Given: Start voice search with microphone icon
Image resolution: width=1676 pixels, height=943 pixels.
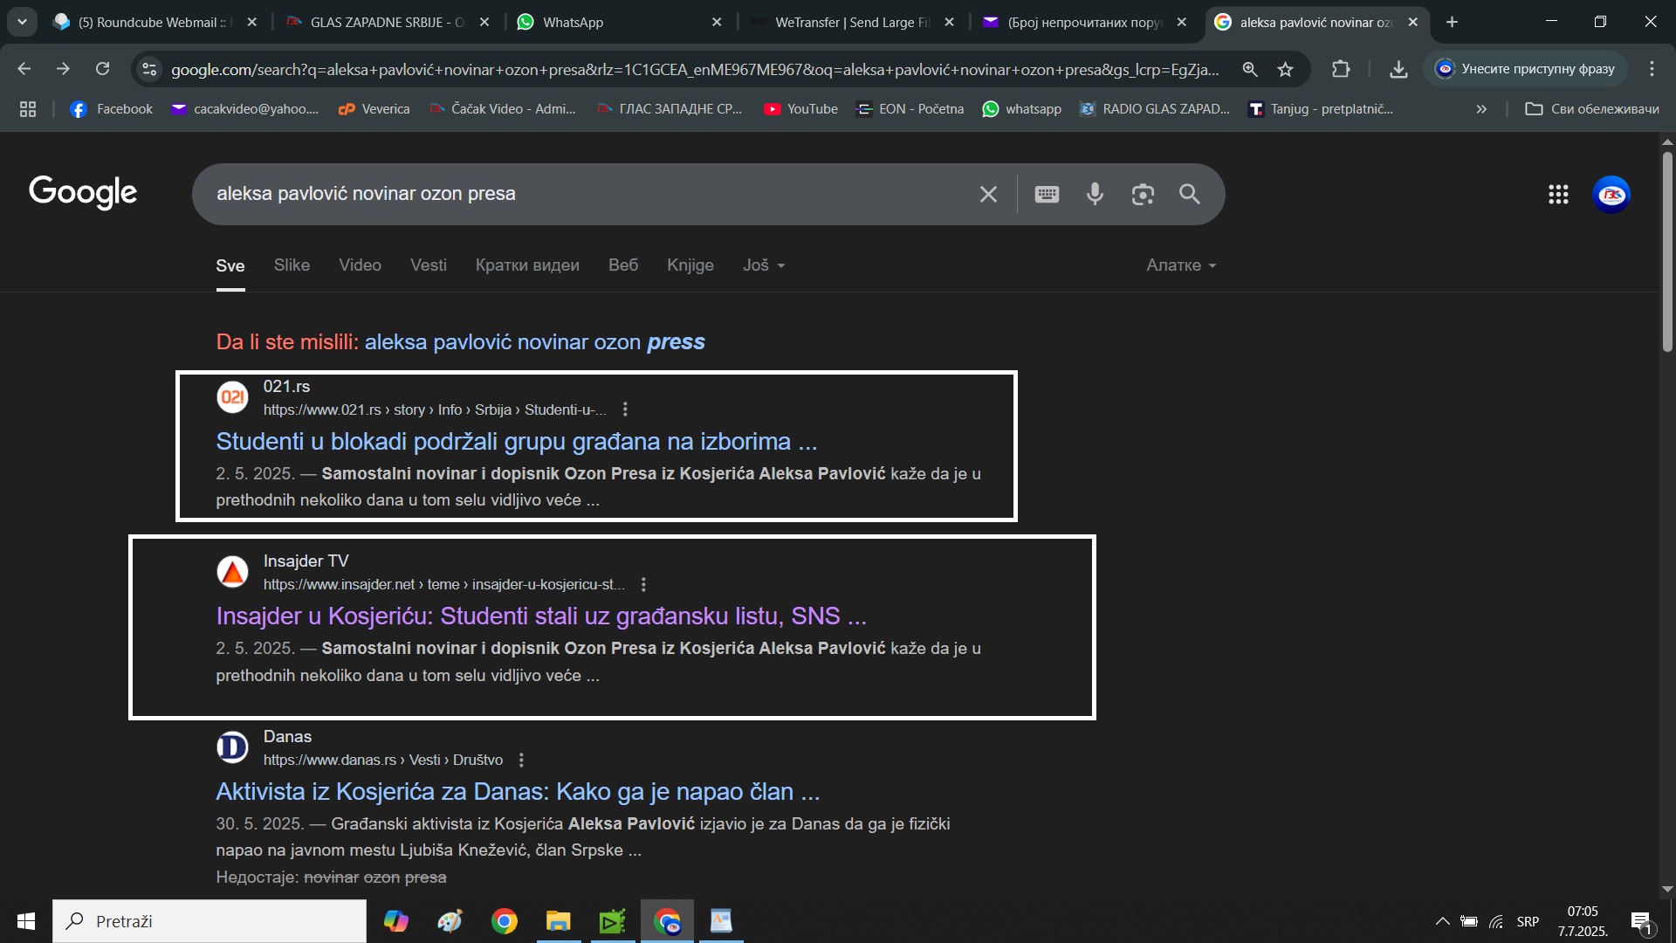Looking at the screenshot, I should click(x=1095, y=194).
